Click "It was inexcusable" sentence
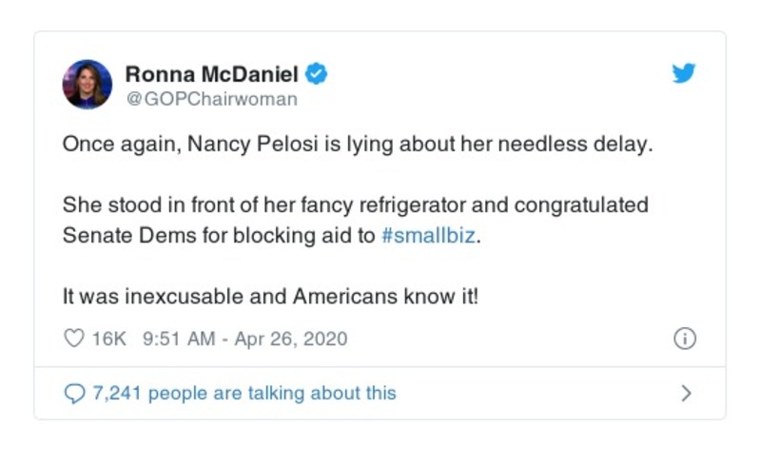The height and width of the screenshot is (466, 760). click(137, 296)
